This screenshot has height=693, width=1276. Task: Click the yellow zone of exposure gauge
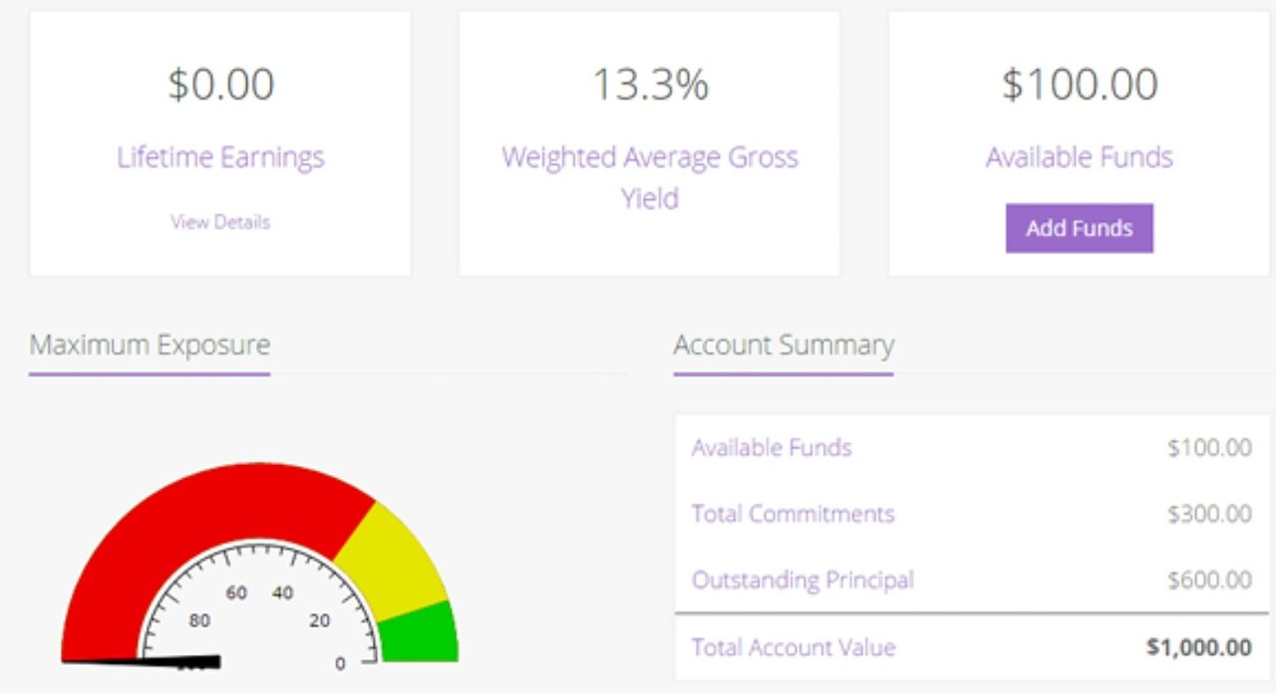pos(396,561)
